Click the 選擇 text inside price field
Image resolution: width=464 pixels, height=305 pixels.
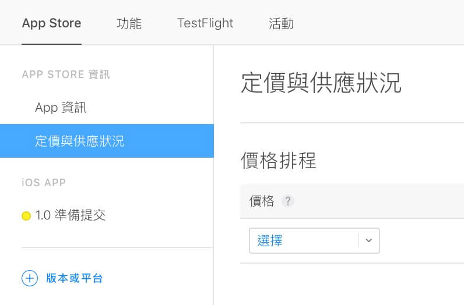point(270,240)
